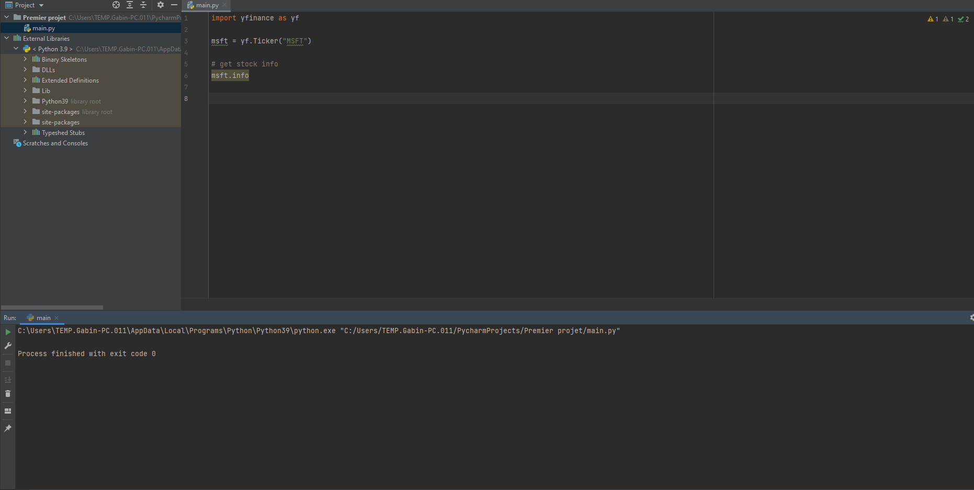Screen dimensions: 974x490
Task: Open Project panel gear options
Action: click(161, 5)
